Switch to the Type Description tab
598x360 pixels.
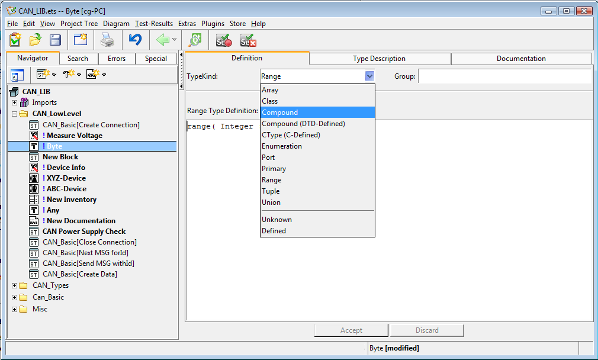tap(379, 59)
